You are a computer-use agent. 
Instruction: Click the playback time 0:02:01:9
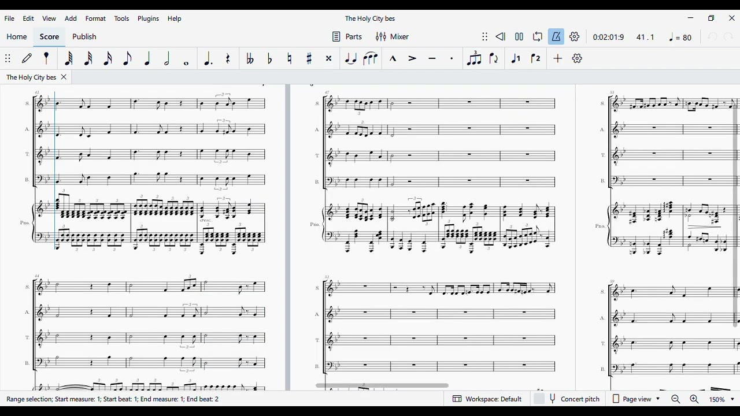point(608,37)
